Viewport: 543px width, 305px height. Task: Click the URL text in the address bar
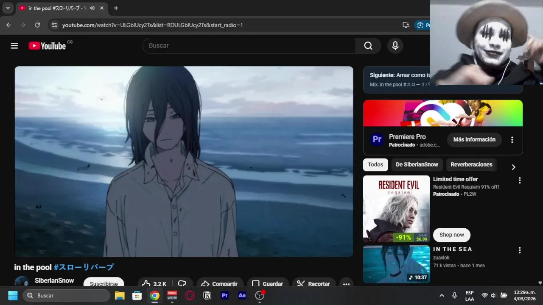(153, 25)
